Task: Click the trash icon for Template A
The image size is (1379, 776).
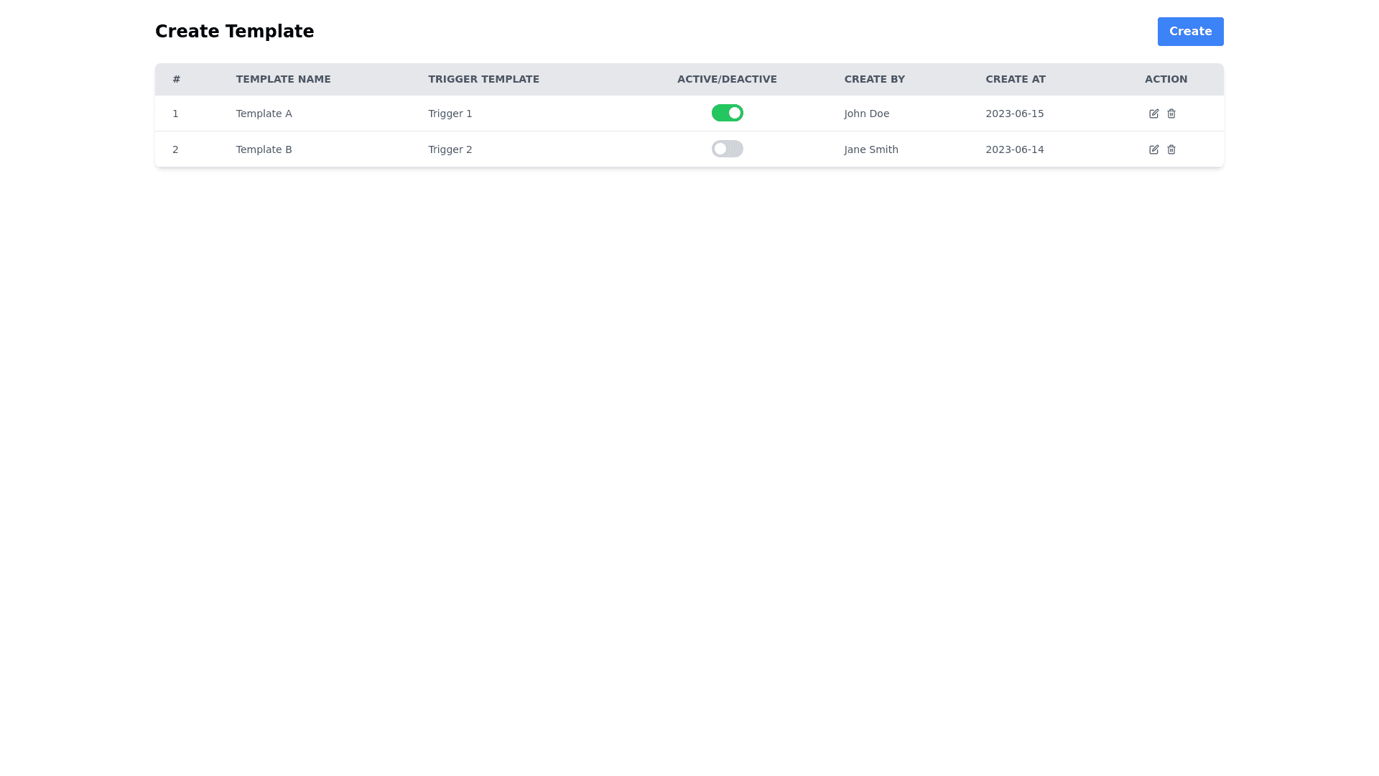Action: click(1171, 114)
